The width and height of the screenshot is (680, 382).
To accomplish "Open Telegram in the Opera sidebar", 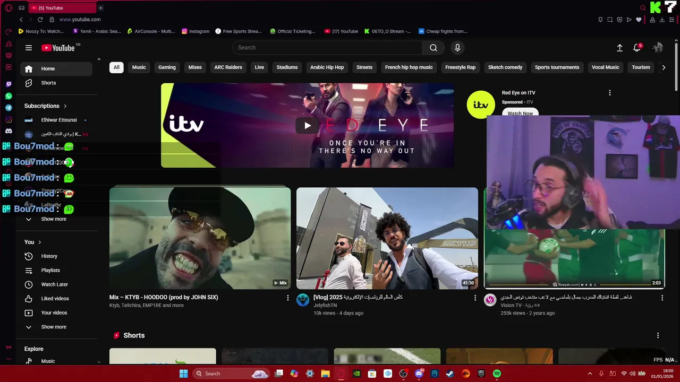I will point(8,108).
